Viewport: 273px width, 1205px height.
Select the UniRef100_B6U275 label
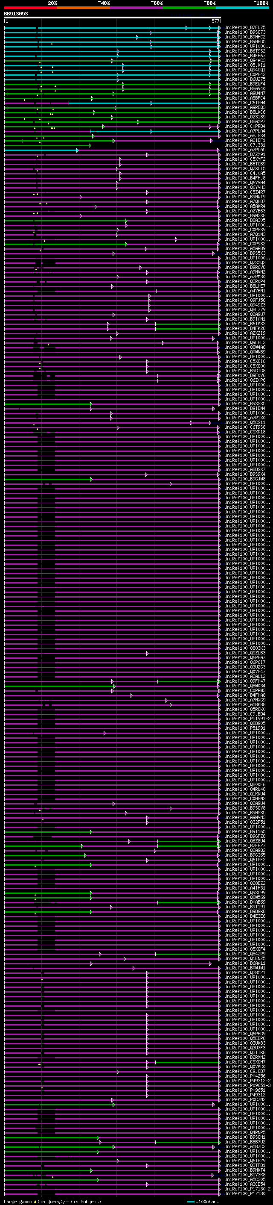(245, 79)
